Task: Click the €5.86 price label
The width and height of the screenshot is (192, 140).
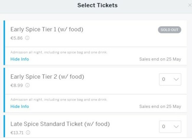Action: tap(17, 38)
